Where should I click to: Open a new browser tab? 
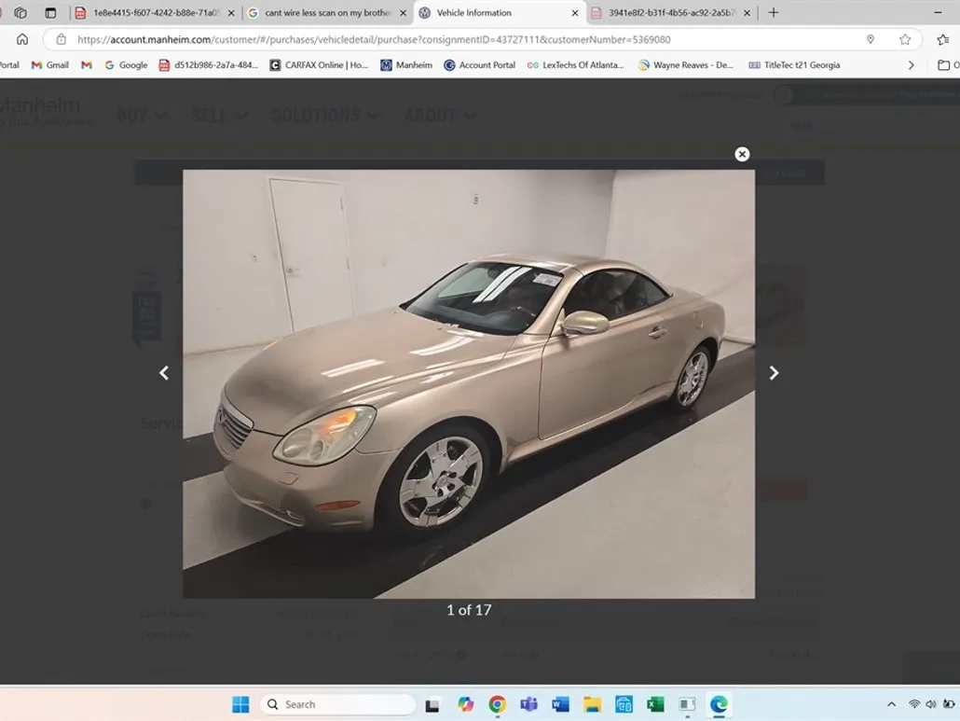774,12
